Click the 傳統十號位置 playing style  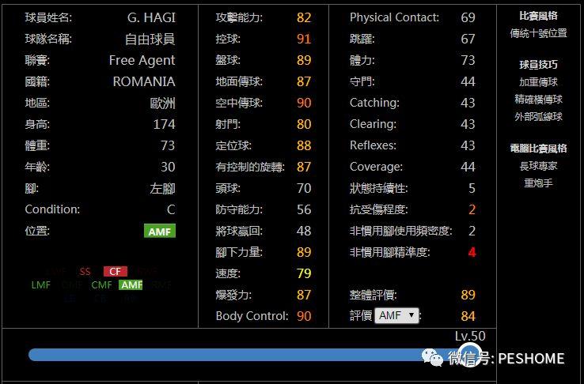pos(539,33)
